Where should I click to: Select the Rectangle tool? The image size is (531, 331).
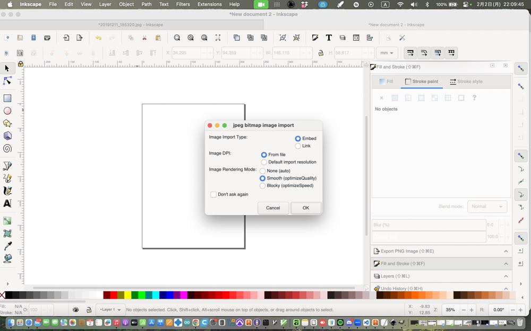[7, 99]
